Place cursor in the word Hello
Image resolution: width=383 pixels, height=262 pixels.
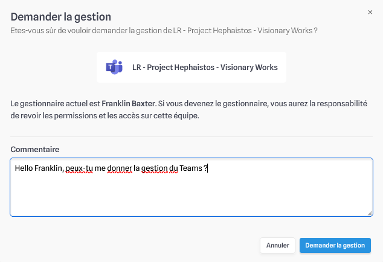pyautogui.click(x=24, y=168)
